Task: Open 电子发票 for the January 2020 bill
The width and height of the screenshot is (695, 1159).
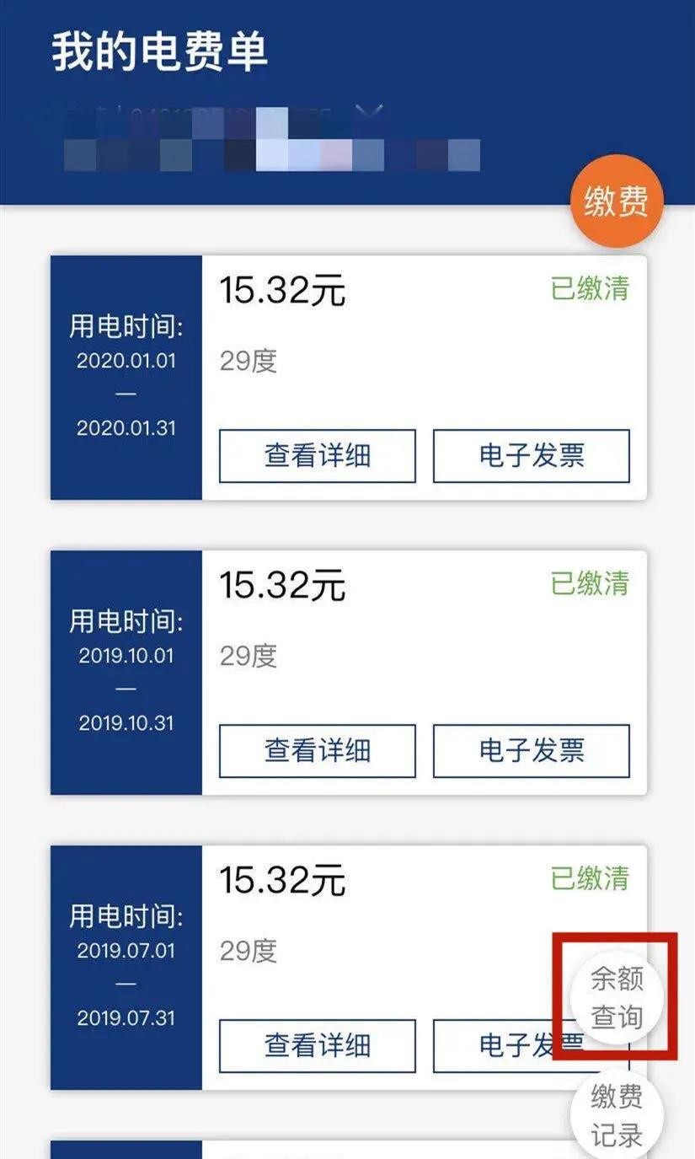Action: pyautogui.click(x=531, y=456)
